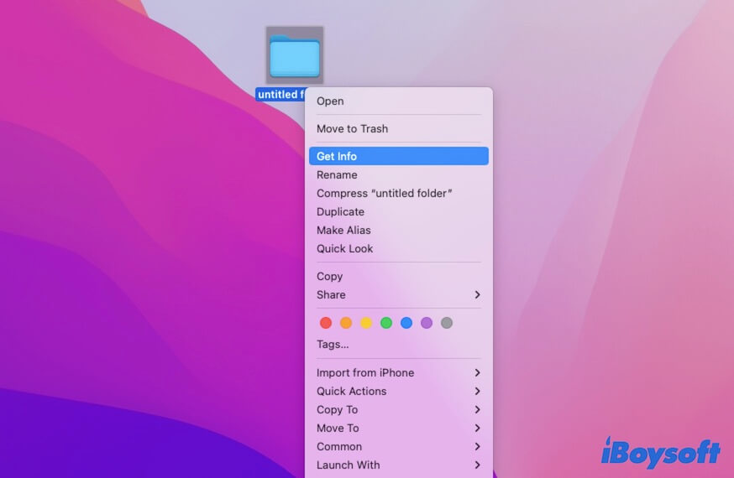
Task: Click the untitled folder icon on desktop
Action: pyautogui.click(x=295, y=56)
